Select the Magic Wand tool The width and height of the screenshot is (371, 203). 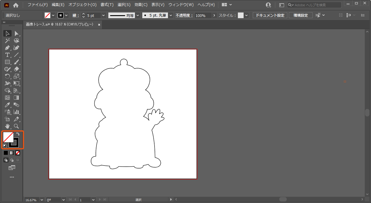7,41
